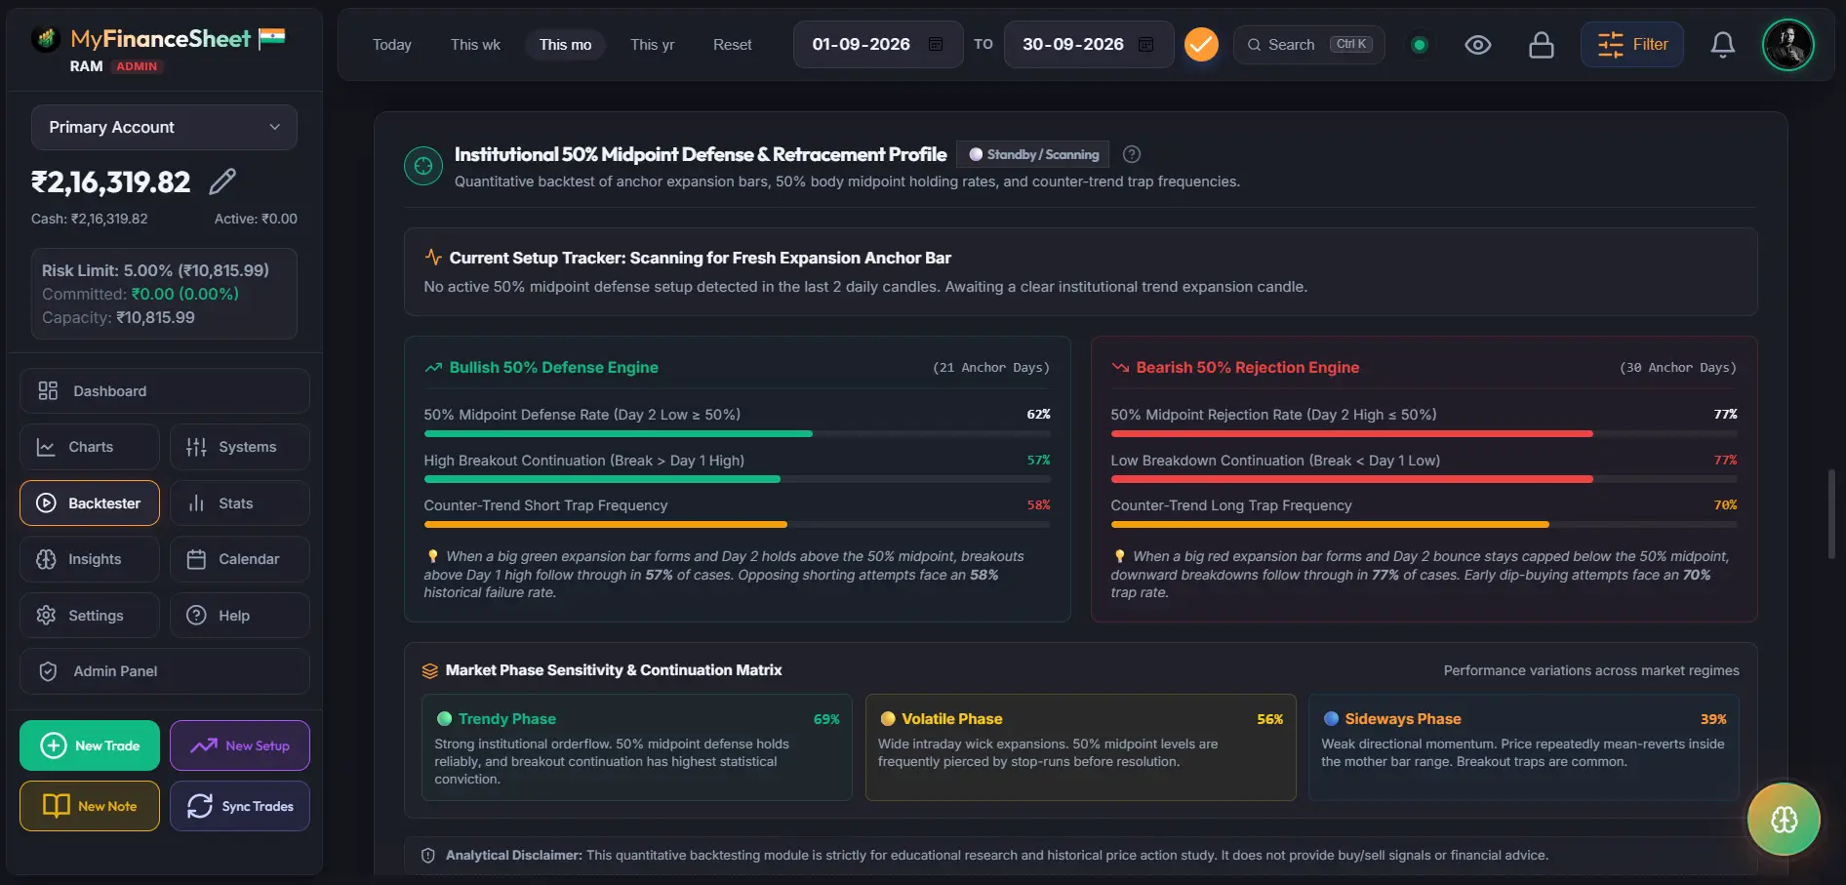Viewport: 1846px width, 885px height.
Task: Click the New Setup button
Action: pos(240,745)
